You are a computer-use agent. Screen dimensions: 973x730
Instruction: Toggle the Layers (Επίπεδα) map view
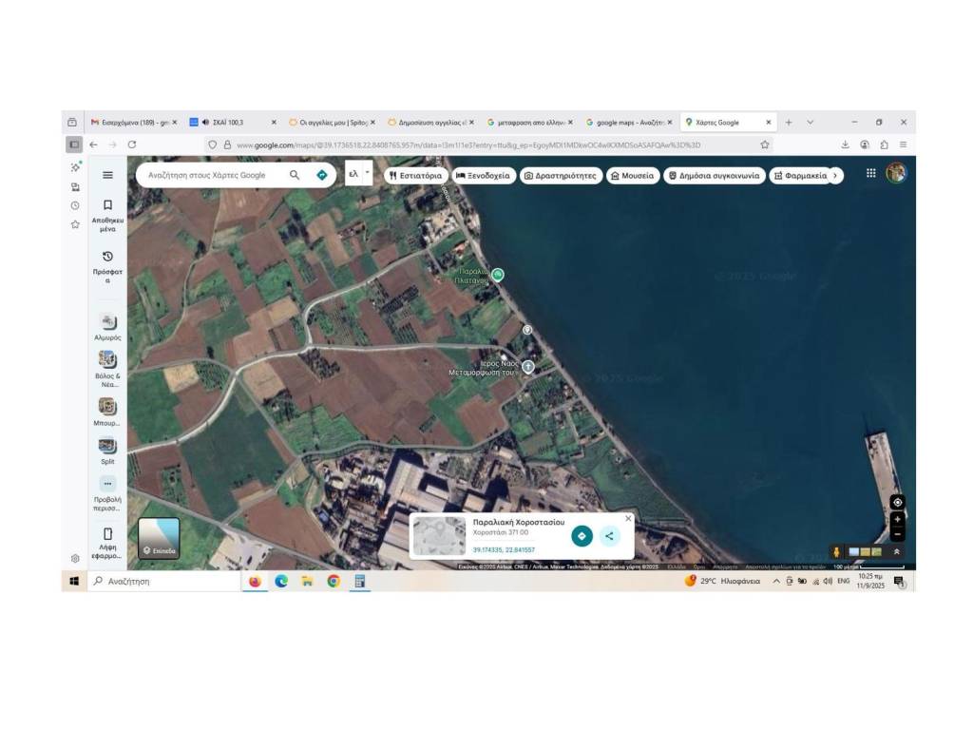click(x=159, y=537)
